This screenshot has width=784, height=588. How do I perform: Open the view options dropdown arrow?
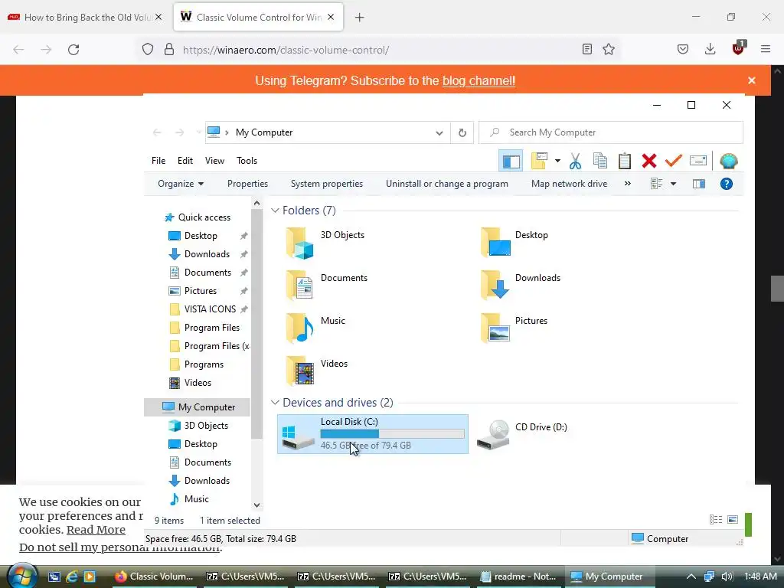pos(674,184)
